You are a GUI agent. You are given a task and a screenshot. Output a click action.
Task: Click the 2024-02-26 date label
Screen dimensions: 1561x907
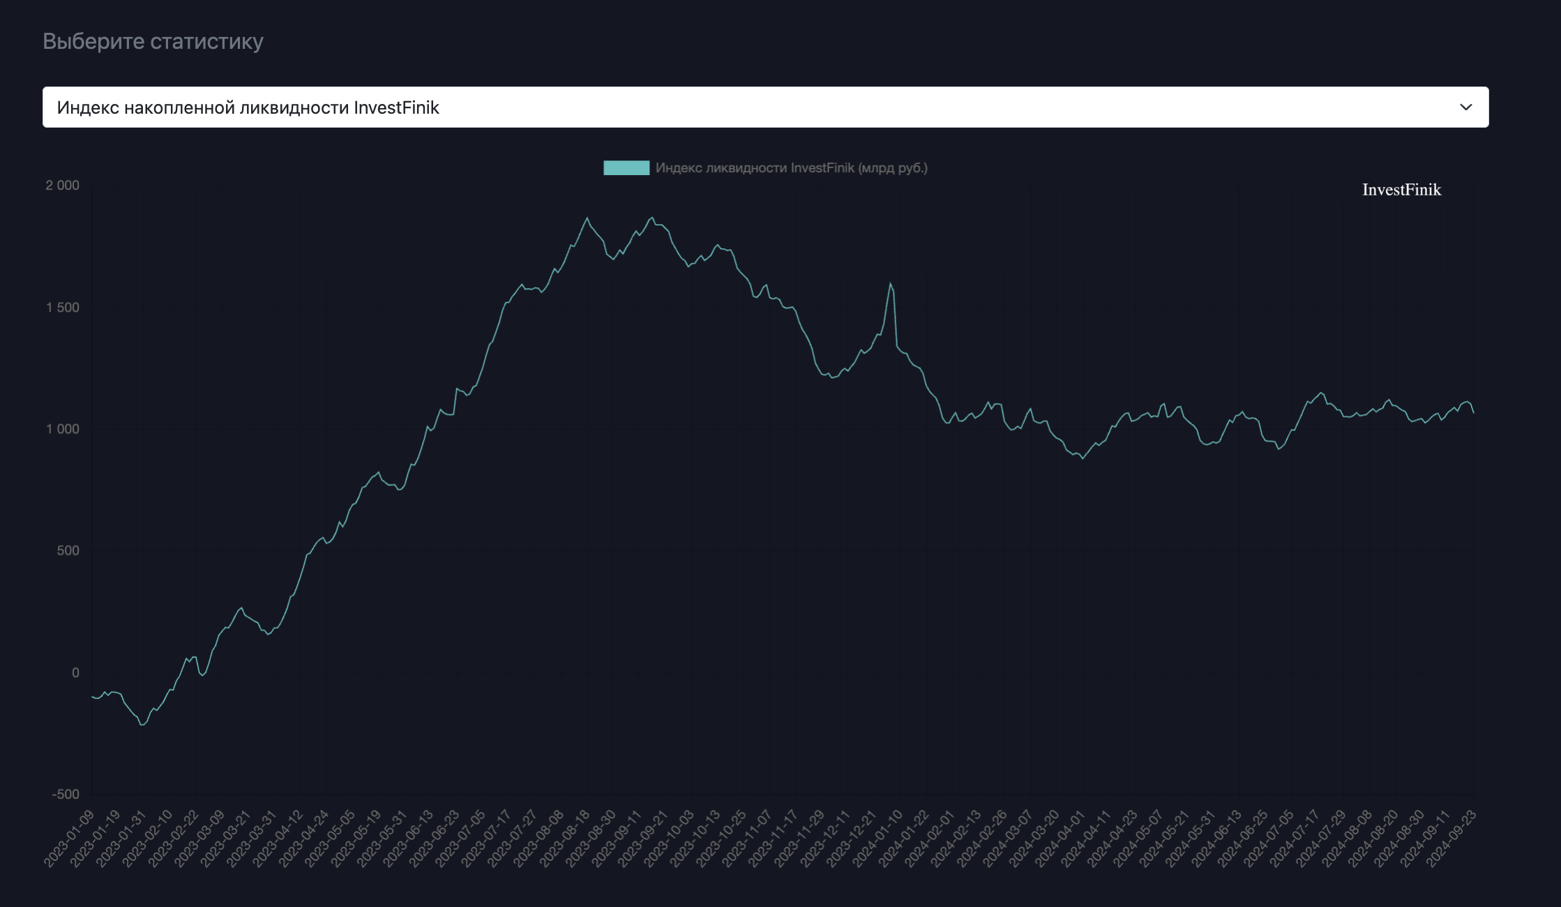coord(981,839)
